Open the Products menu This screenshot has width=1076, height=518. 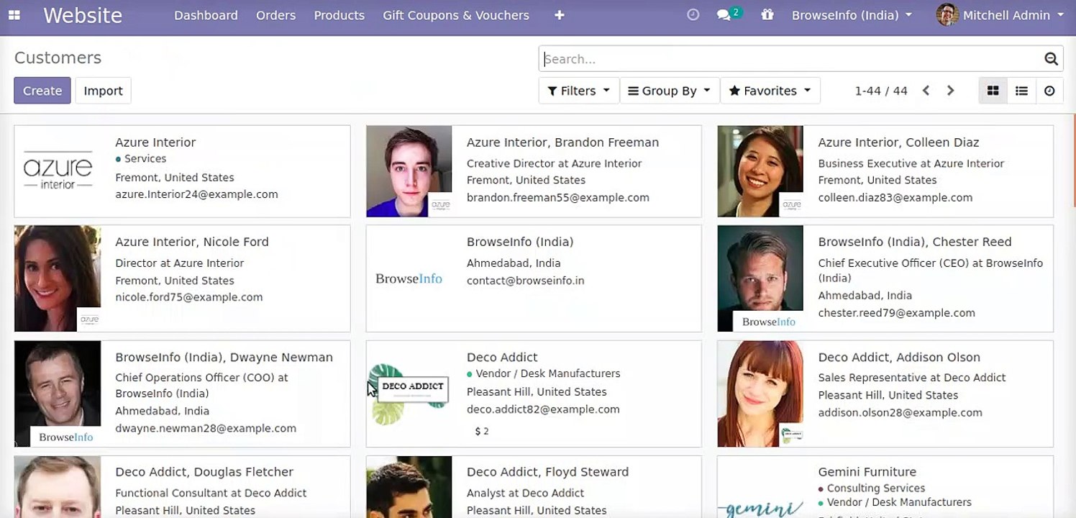[x=339, y=15]
